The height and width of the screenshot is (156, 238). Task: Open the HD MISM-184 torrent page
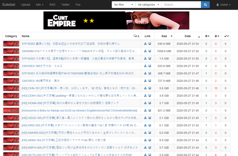pos(64,140)
